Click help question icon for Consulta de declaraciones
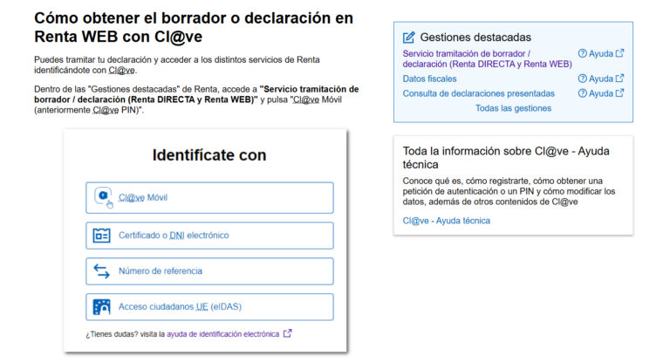The image size is (670, 363). [583, 93]
